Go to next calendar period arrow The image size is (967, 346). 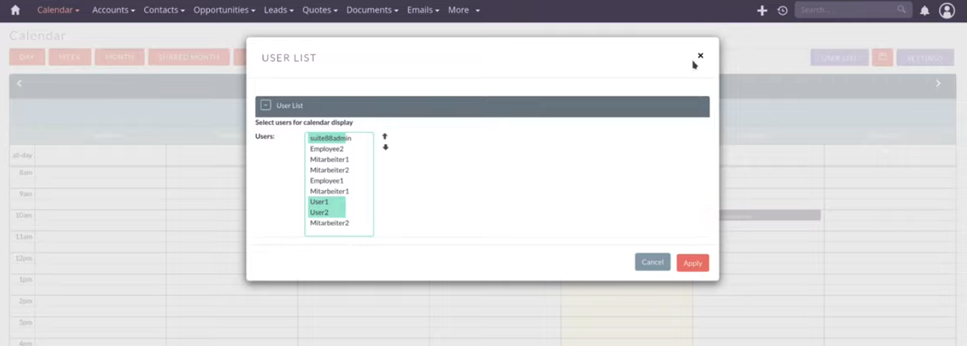tap(938, 84)
